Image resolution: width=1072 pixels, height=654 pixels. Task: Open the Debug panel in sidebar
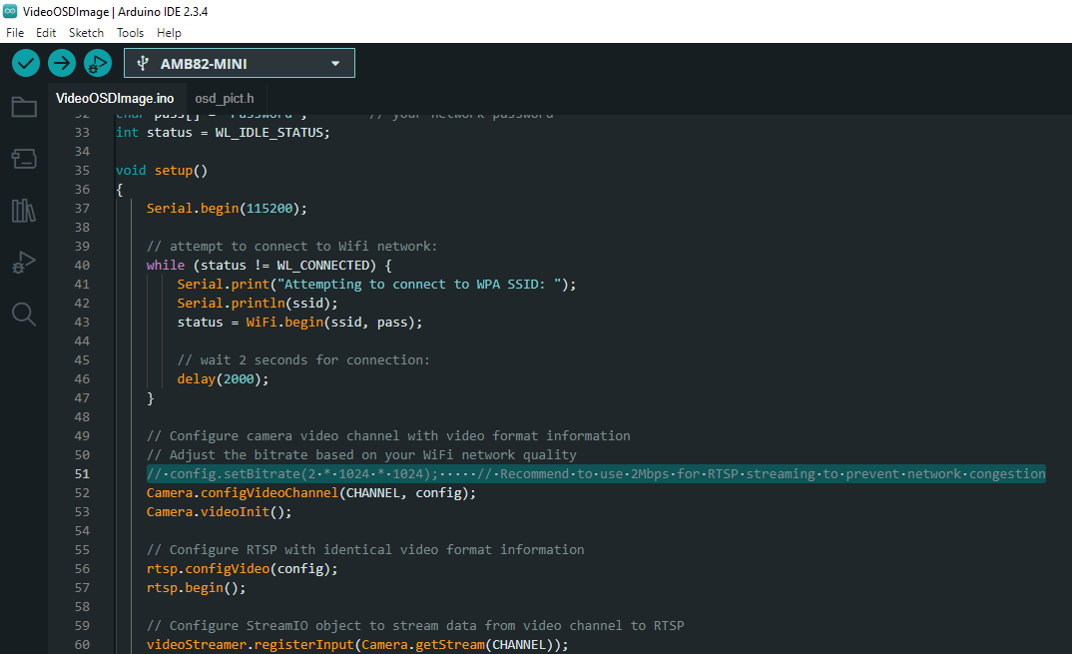(x=24, y=263)
